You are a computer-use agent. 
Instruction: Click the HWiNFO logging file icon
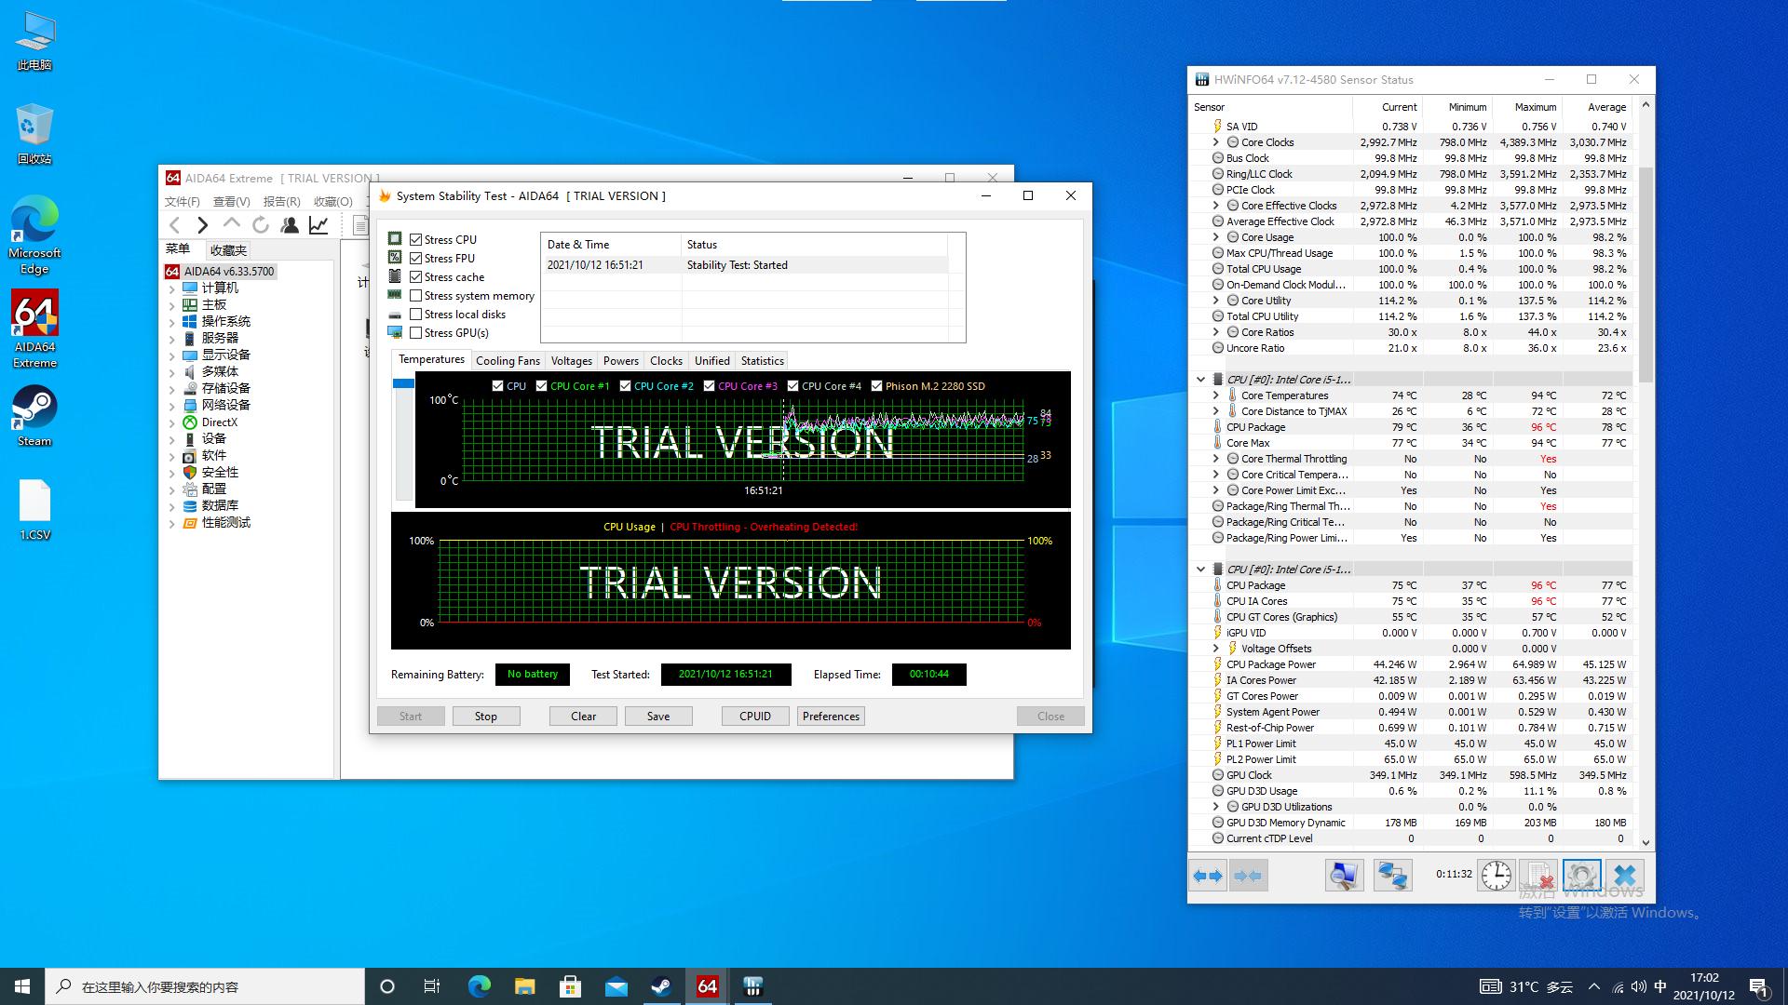click(1538, 876)
